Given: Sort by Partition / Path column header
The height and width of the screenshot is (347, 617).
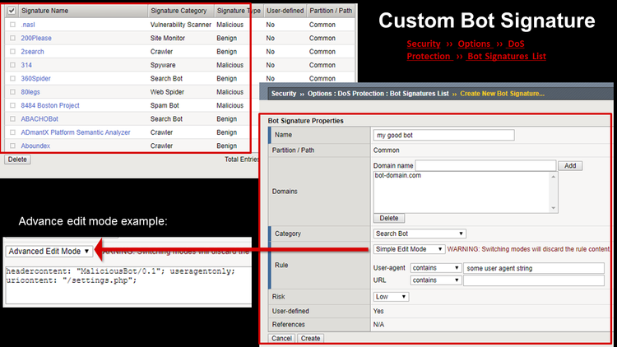Looking at the screenshot, I should 331,11.
